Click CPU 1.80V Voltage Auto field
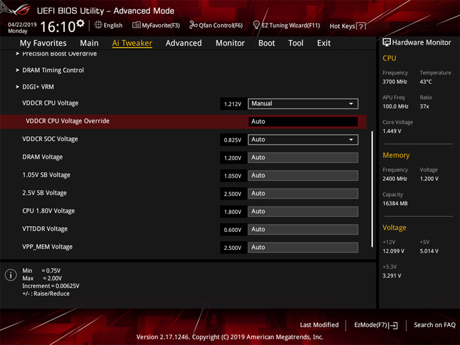Image resolution: width=460 pixels, height=345 pixels. coord(303,211)
